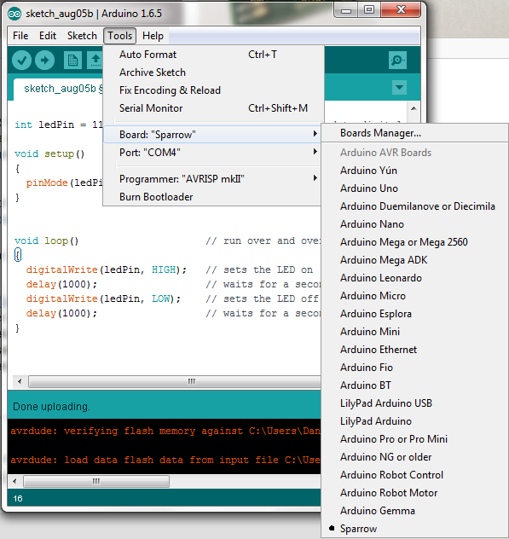
Task: Switch to sketch_aug05b tab
Action: tap(59, 89)
